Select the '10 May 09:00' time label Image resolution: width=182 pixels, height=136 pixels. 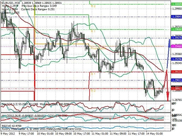63,133
